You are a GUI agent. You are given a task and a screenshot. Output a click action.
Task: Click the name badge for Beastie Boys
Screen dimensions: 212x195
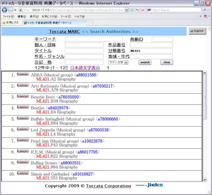pos(23,96)
